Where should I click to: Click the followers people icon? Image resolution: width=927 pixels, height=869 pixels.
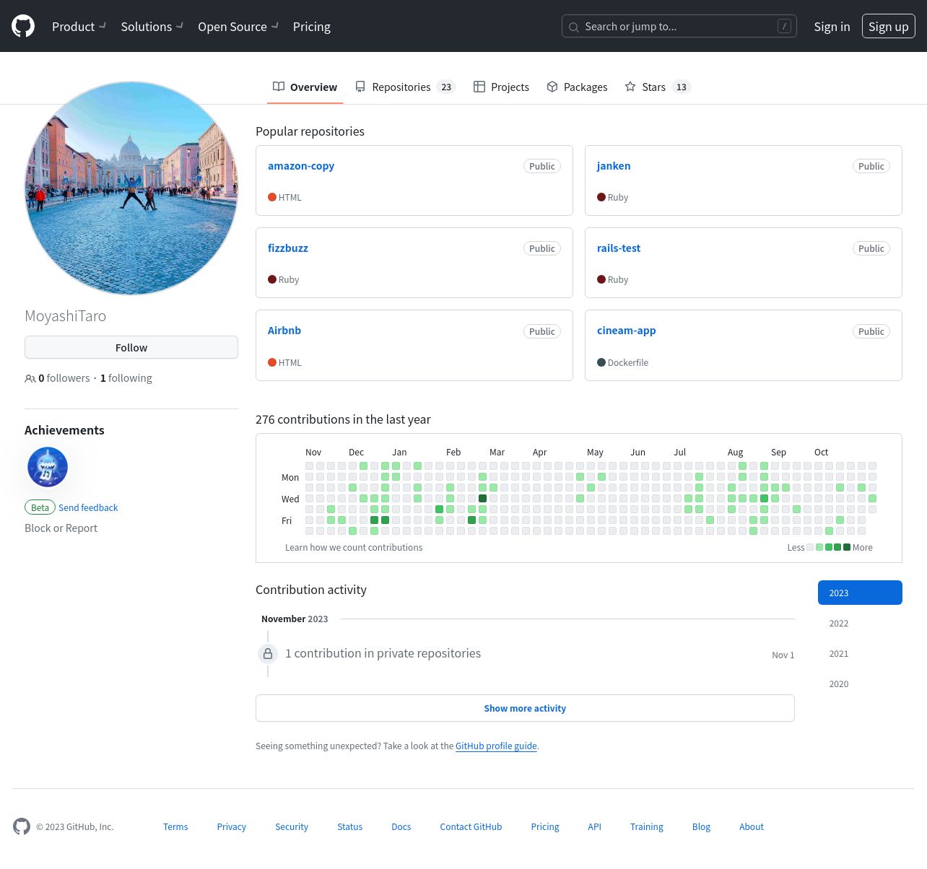[30, 378]
